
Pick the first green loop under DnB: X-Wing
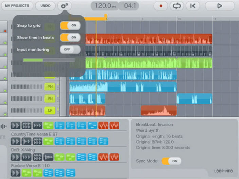[x=59, y=157]
